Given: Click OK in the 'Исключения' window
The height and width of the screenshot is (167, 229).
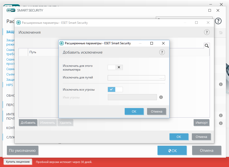Looking at the screenshot, I should [x=179, y=137].
